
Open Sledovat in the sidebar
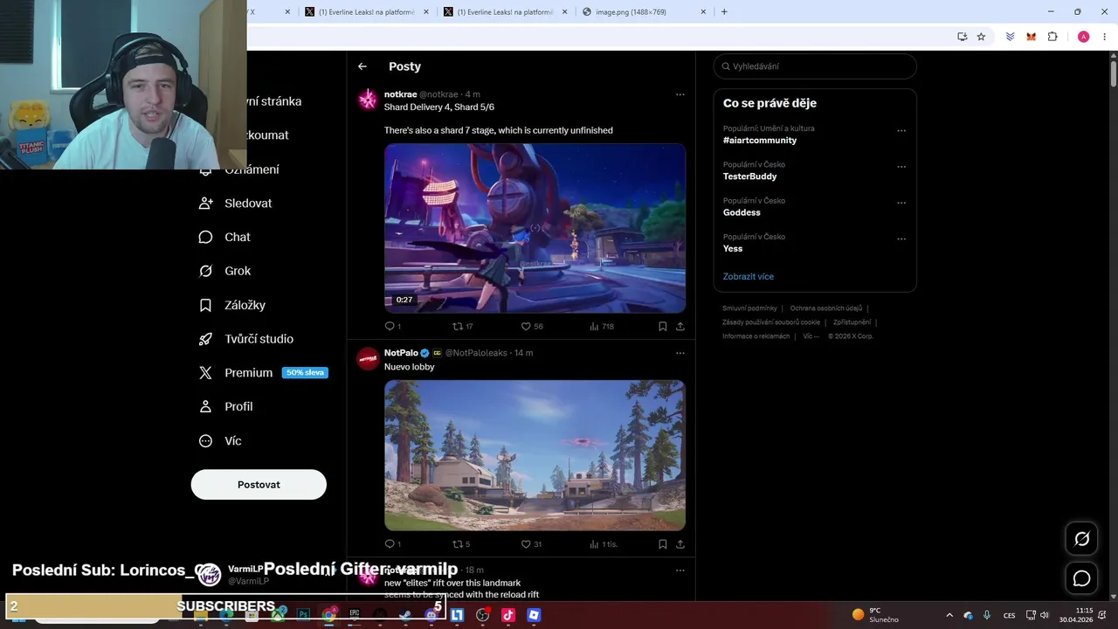point(236,203)
